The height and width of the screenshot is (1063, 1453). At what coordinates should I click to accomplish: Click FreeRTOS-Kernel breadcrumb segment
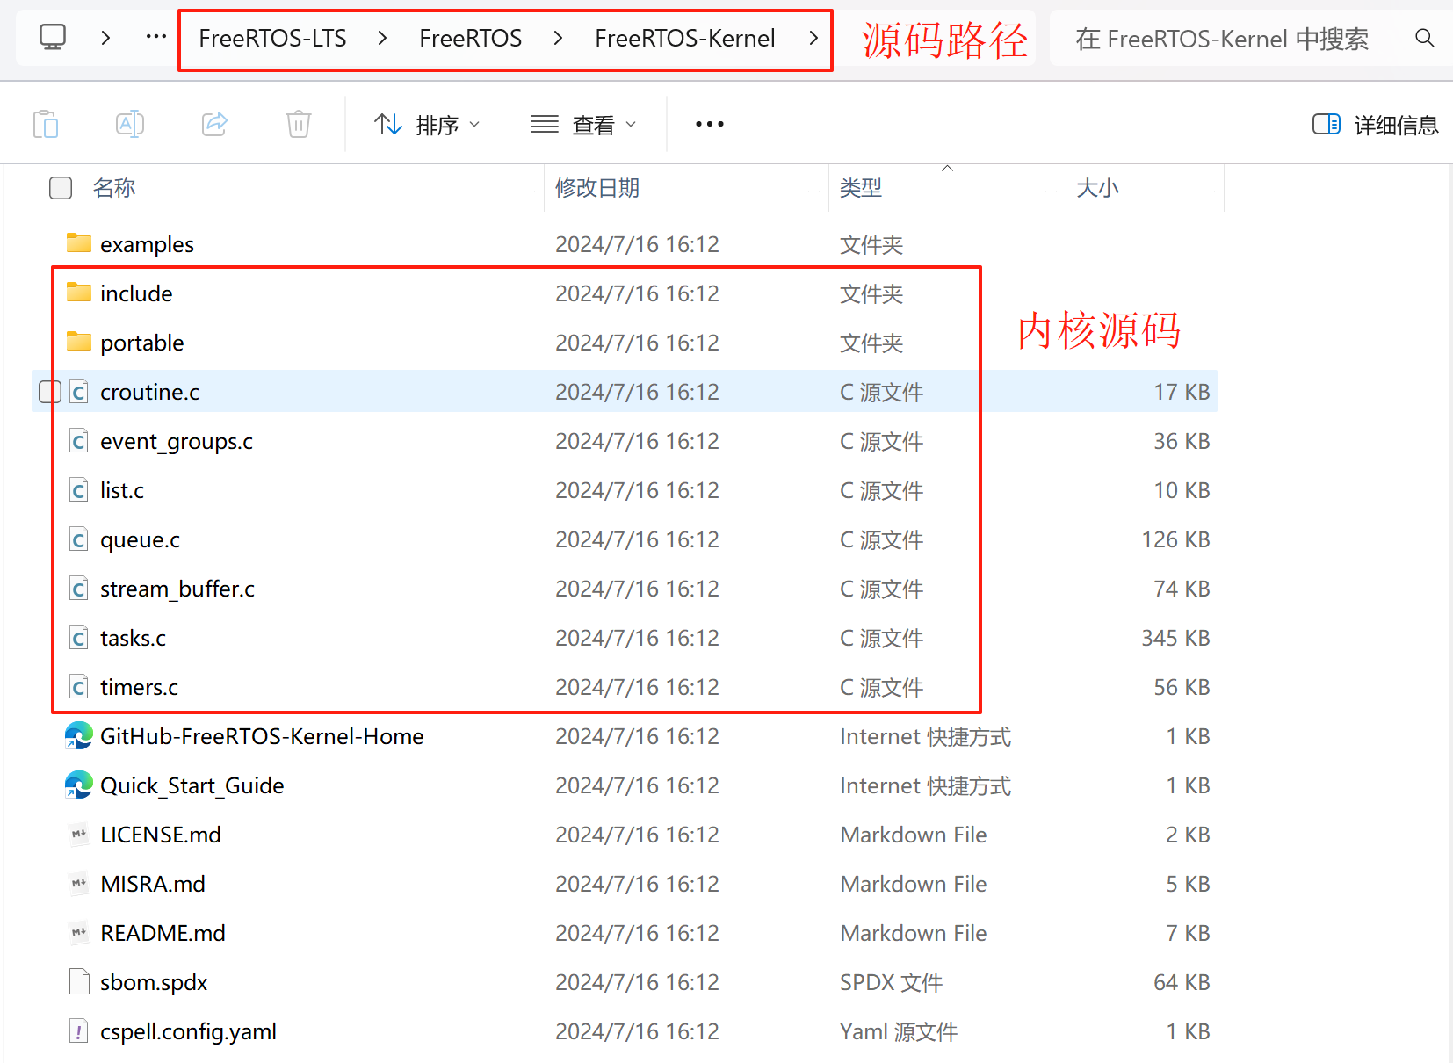pyautogui.click(x=685, y=38)
